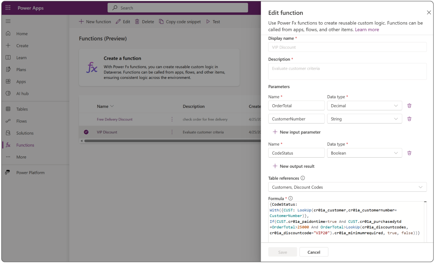Click the Formula info icon
The width and height of the screenshot is (435, 263).
coord(291,198)
